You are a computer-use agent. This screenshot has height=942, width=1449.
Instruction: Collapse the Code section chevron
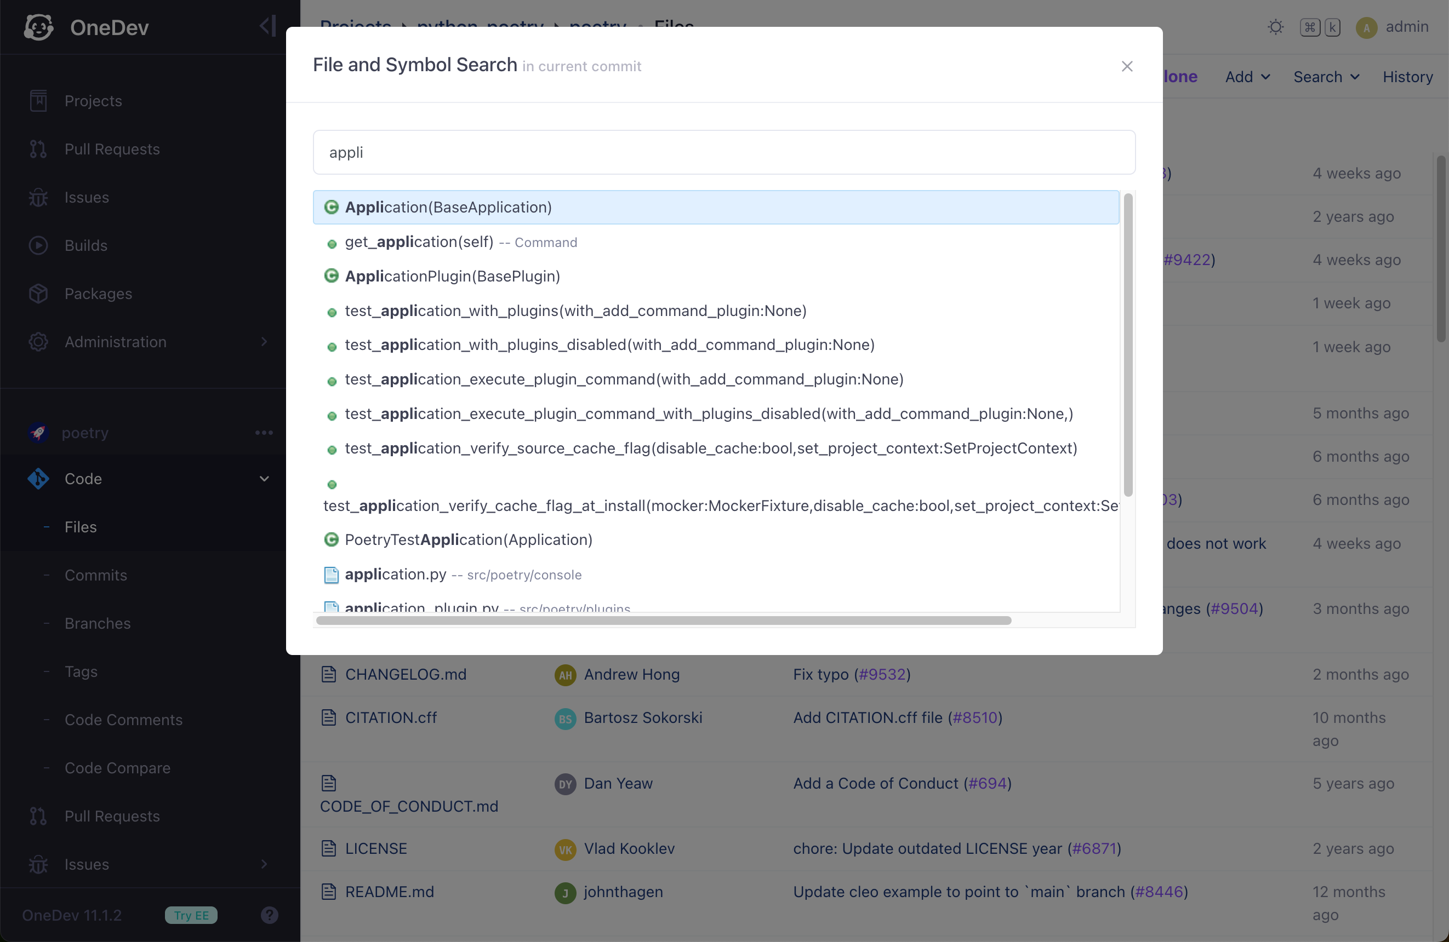pos(264,479)
